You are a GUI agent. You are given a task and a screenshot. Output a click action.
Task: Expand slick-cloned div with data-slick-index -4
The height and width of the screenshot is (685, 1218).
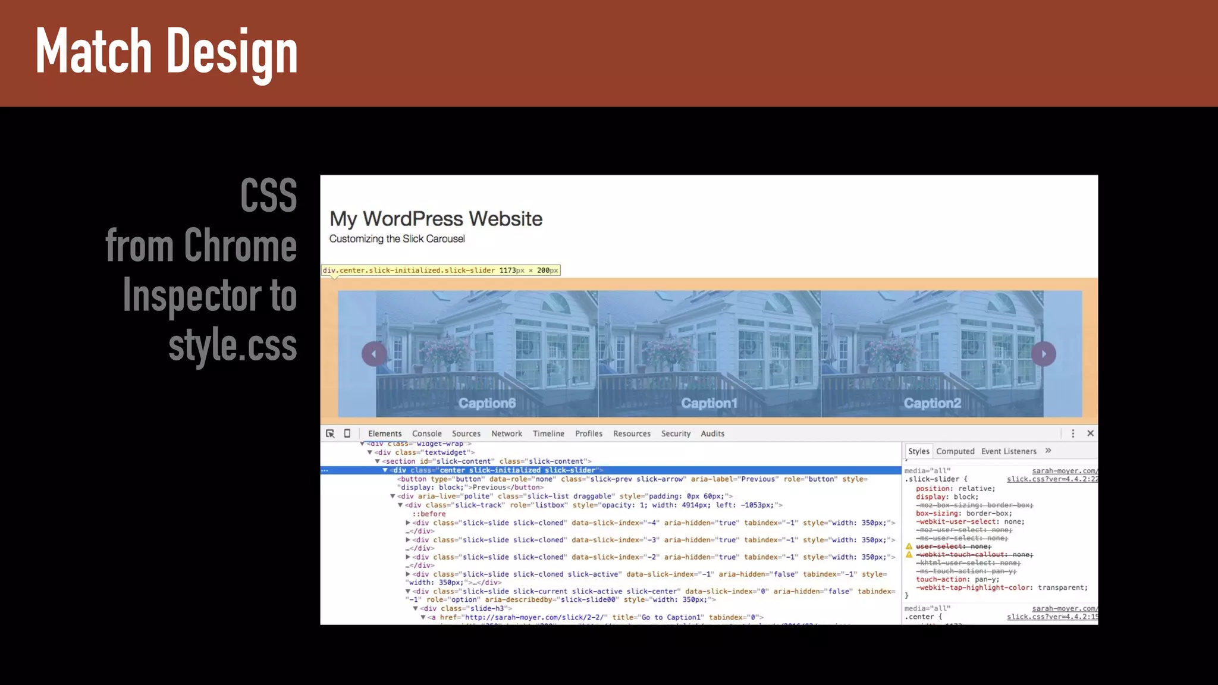click(408, 523)
